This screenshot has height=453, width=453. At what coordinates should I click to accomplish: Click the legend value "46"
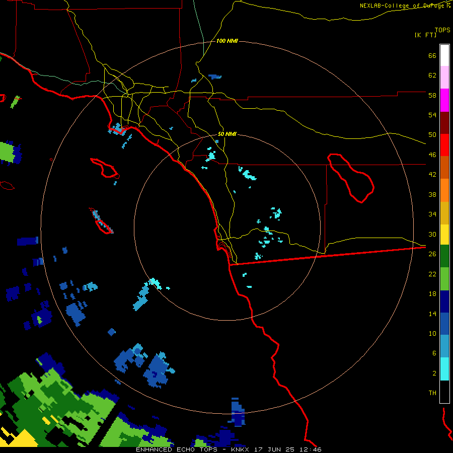[x=432, y=155]
